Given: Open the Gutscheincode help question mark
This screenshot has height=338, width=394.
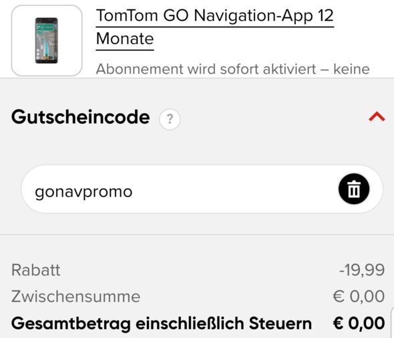Looking at the screenshot, I should coord(170,119).
